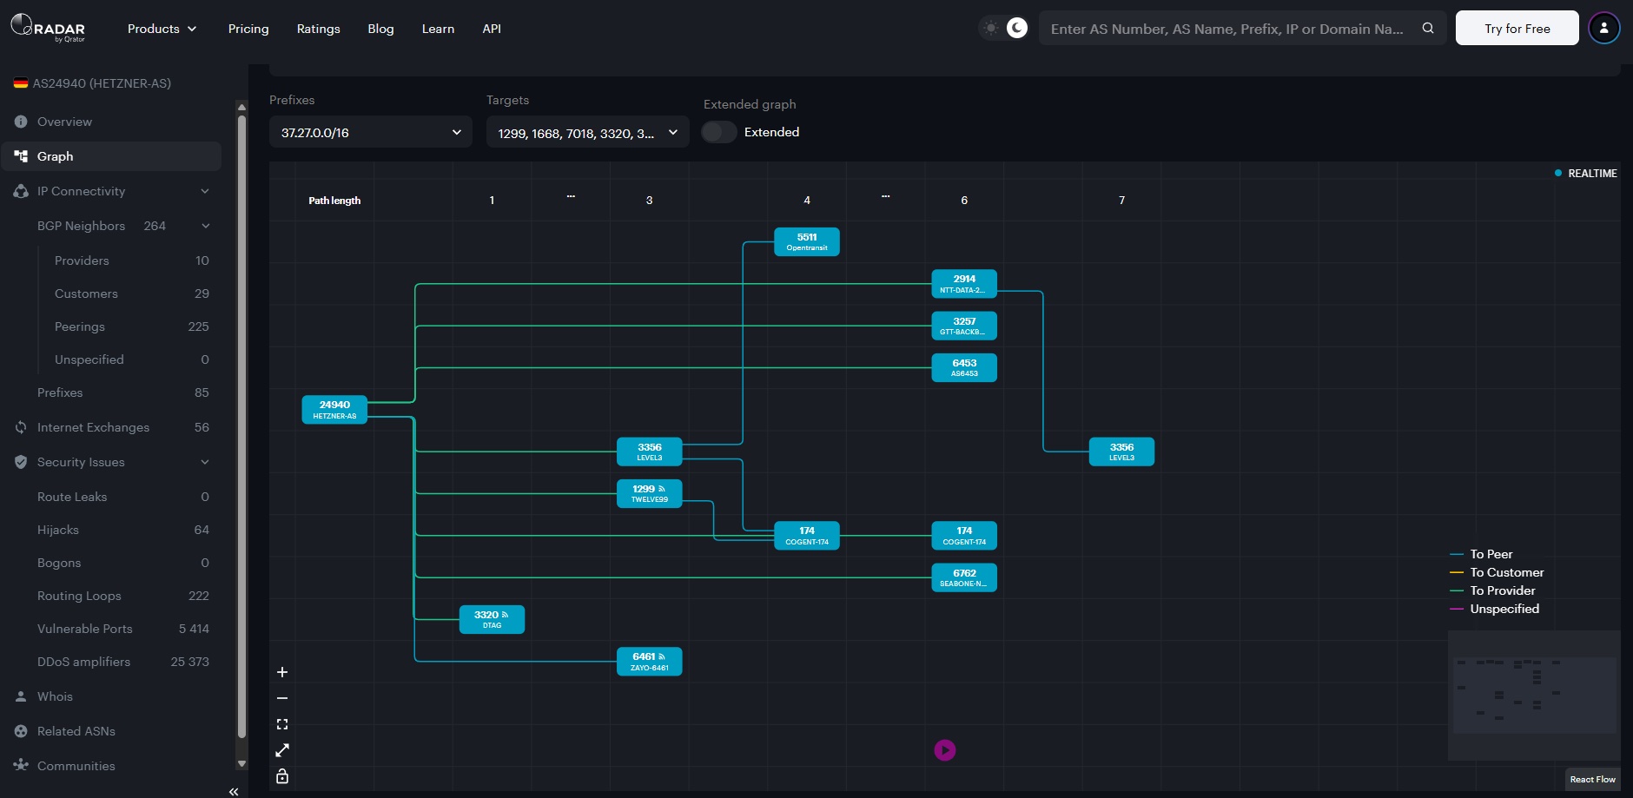Toggle the graph lock icon
The image size is (1633, 798).
[282, 776]
